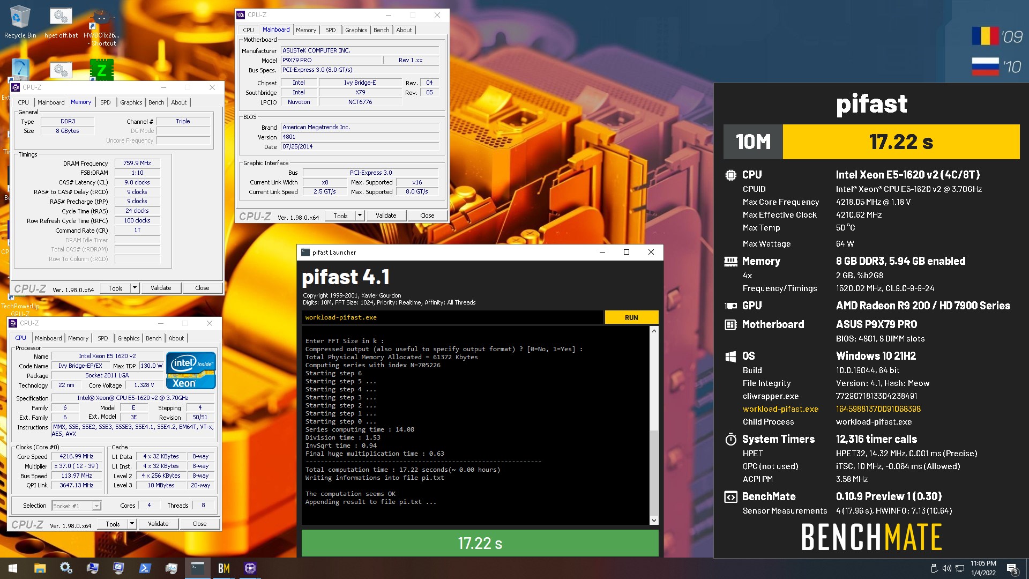This screenshot has width=1029, height=579.
Task: Open the Graphics tab in Mainboard CPU-Z window
Action: tap(356, 30)
